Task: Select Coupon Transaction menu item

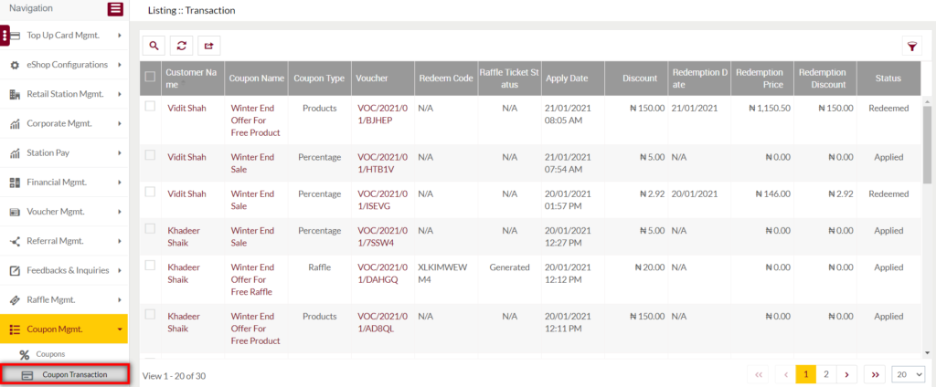Action: [x=74, y=374]
